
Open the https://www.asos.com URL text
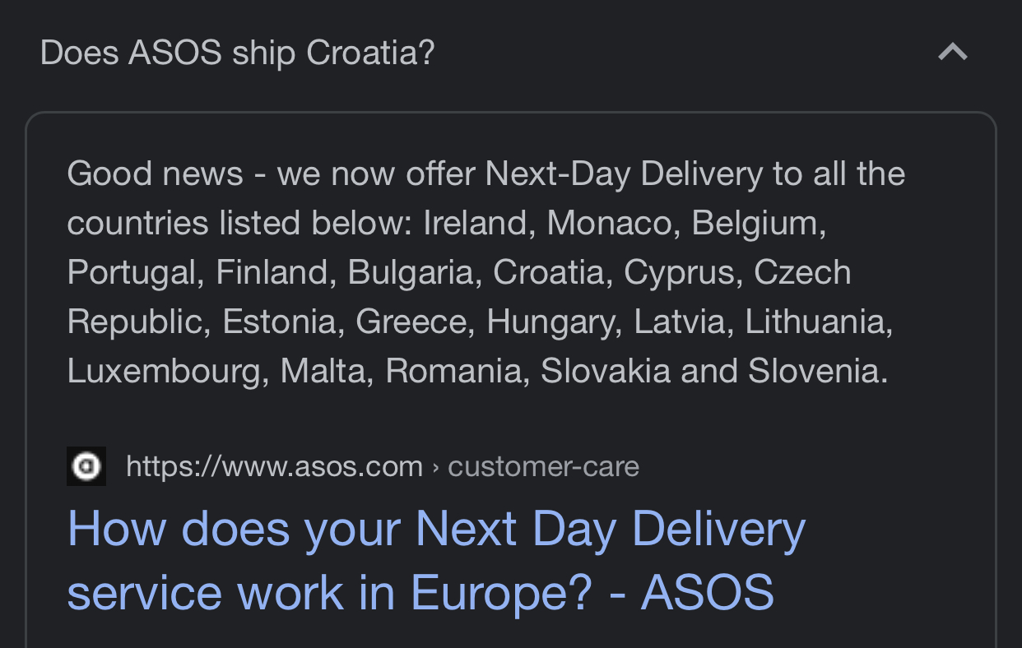coord(274,467)
